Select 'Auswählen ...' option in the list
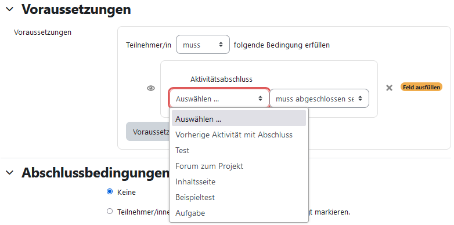 point(239,118)
